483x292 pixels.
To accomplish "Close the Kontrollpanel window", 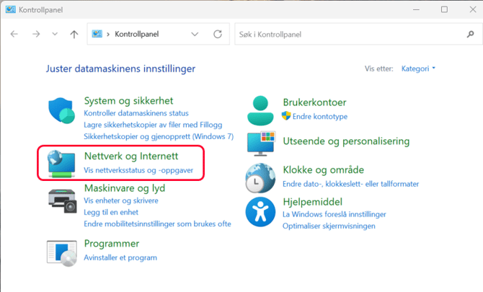I will tap(473, 9).
